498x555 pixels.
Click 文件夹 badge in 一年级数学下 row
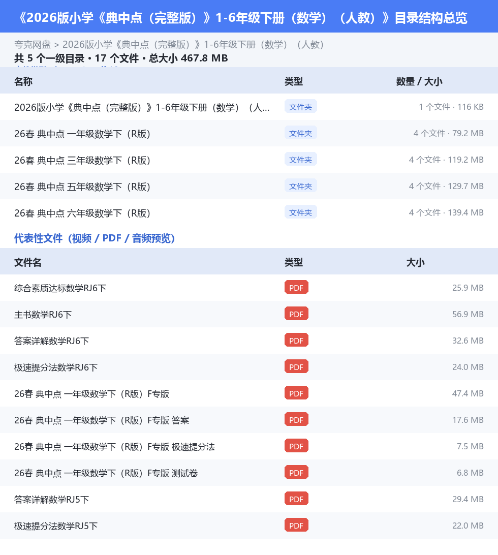click(300, 133)
